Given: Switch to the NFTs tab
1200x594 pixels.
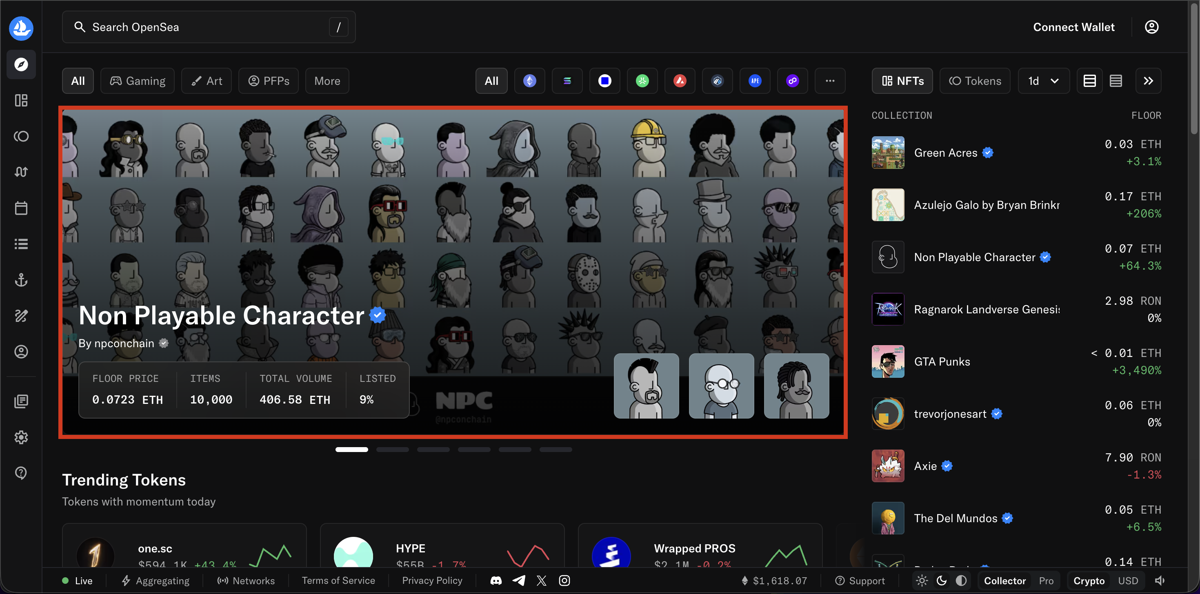Looking at the screenshot, I should pos(902,81).
